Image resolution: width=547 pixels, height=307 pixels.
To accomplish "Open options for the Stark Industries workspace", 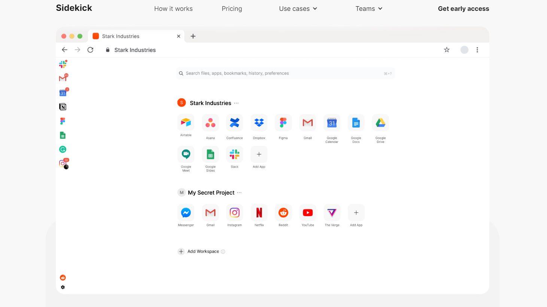I will coord(236,103).
